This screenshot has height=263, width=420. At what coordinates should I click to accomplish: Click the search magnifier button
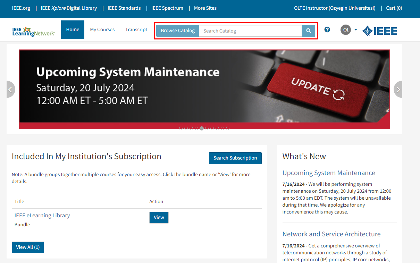(308, 31)
